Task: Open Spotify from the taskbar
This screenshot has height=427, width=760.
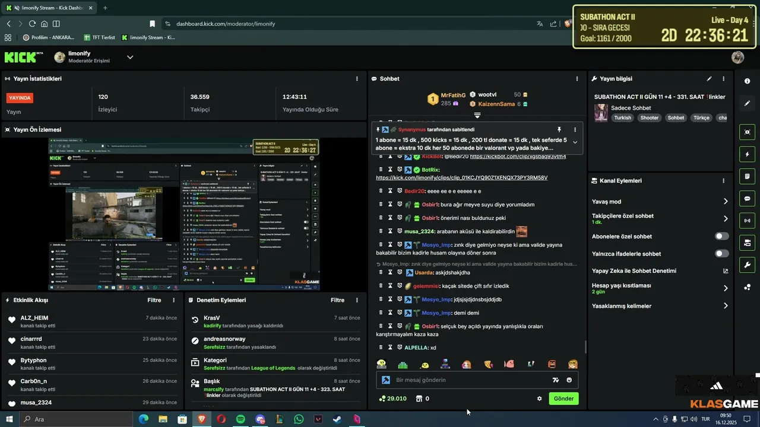Action: (240, 419)
